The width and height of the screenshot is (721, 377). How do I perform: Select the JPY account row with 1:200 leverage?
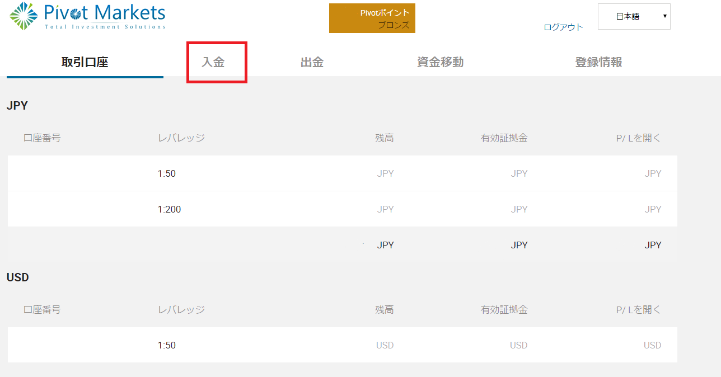tap(343, 209)
